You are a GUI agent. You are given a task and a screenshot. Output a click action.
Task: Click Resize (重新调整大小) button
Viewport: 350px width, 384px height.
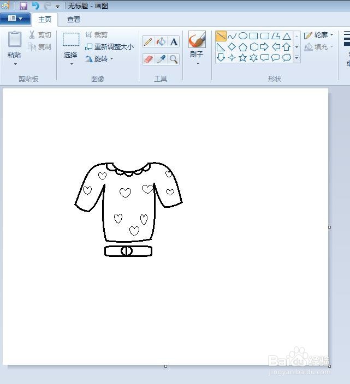point(109,46)
